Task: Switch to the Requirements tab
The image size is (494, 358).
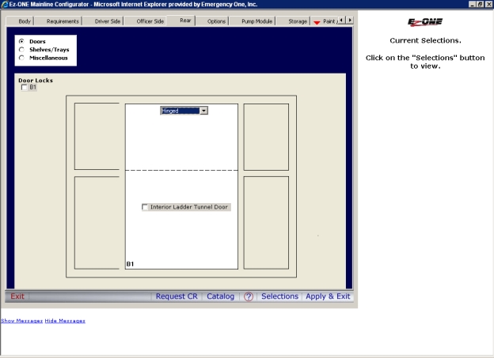Action: pyautogui.click(x=63, y=21)
